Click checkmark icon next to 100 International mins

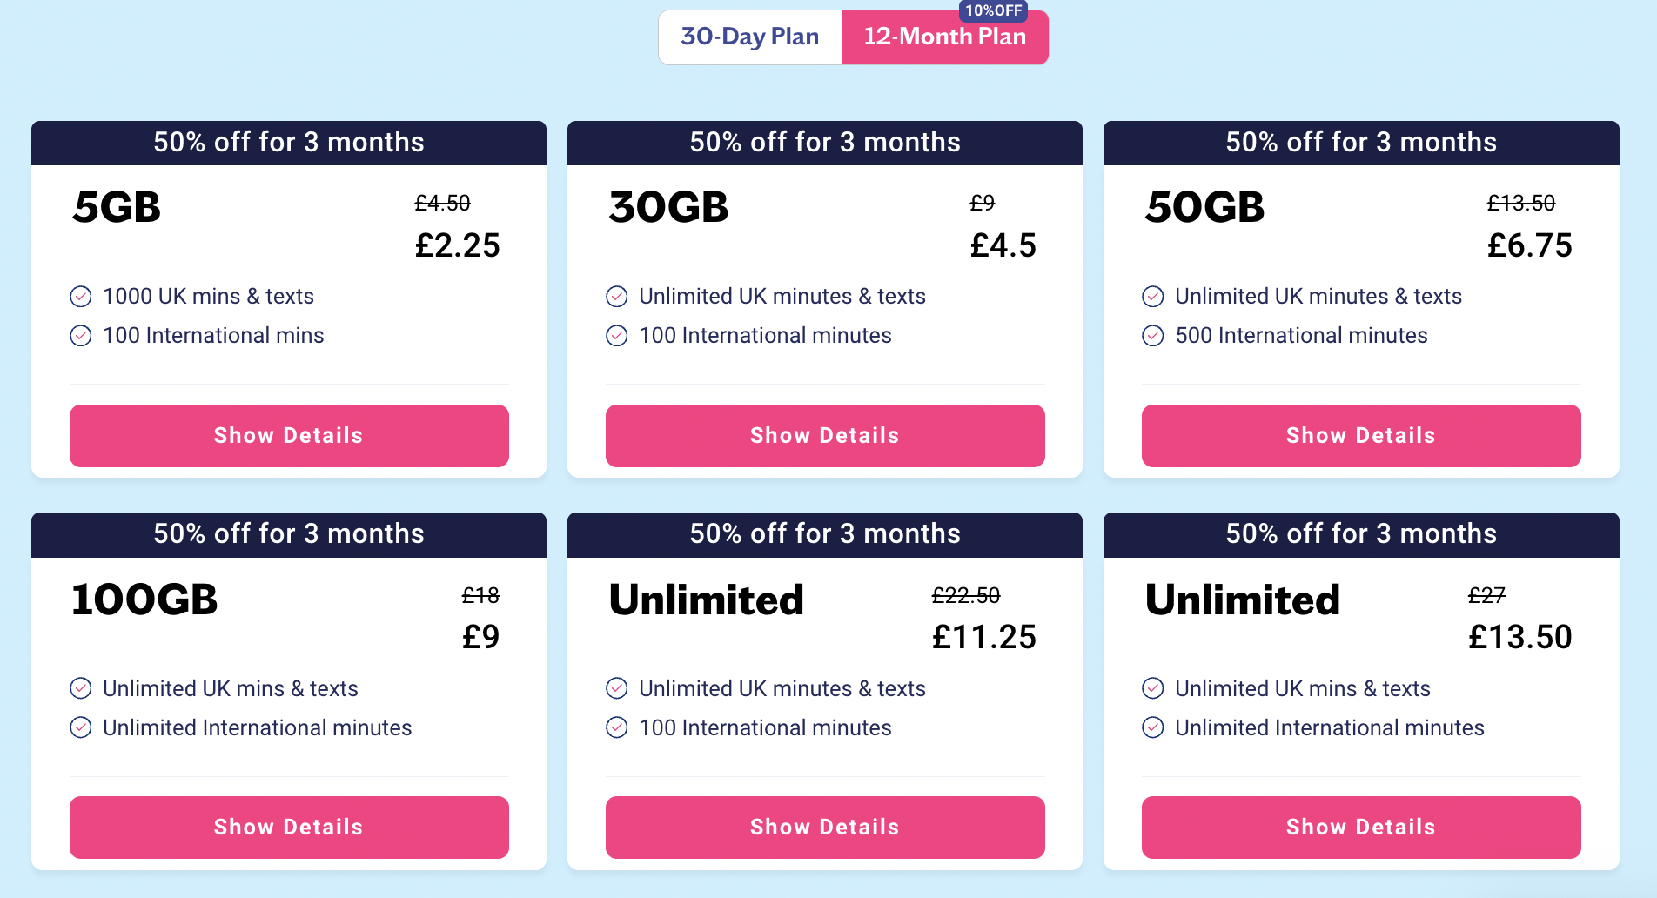pos(81,336)
